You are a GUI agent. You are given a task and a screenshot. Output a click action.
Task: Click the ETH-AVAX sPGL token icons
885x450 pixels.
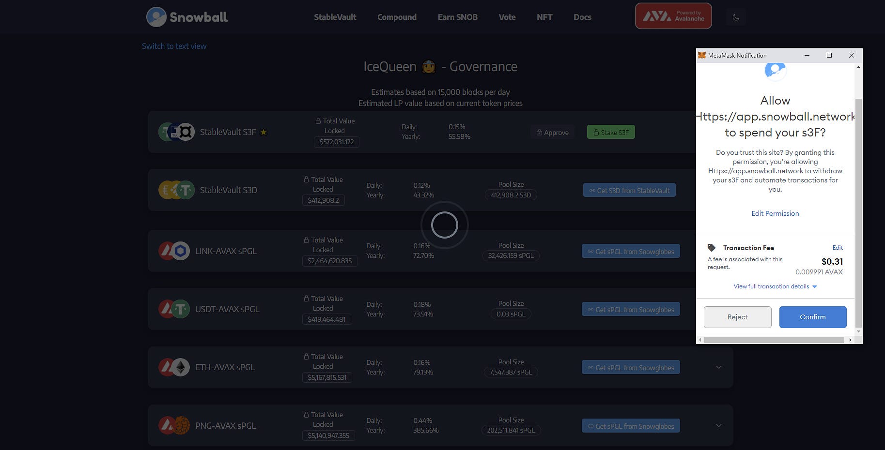(174, 367)
